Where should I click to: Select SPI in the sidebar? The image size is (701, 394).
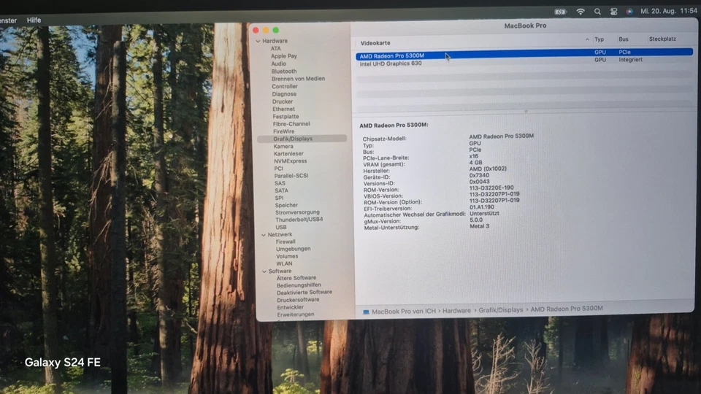pyautogui.click(x=280, y=198)
